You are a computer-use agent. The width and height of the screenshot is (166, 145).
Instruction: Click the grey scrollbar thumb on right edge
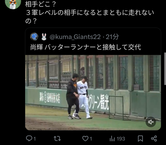[165, 69]
